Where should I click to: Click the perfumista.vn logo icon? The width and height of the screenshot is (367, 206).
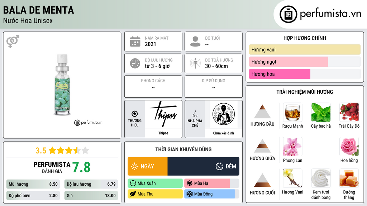tap(288, 14)
